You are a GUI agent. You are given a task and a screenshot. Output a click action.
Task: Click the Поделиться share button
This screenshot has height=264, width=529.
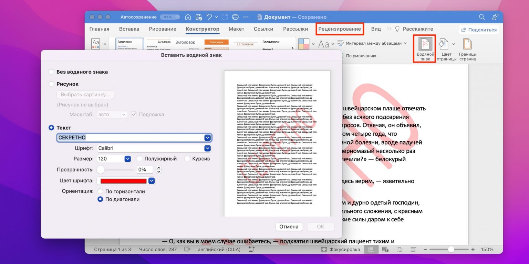[x=479, y=30]
